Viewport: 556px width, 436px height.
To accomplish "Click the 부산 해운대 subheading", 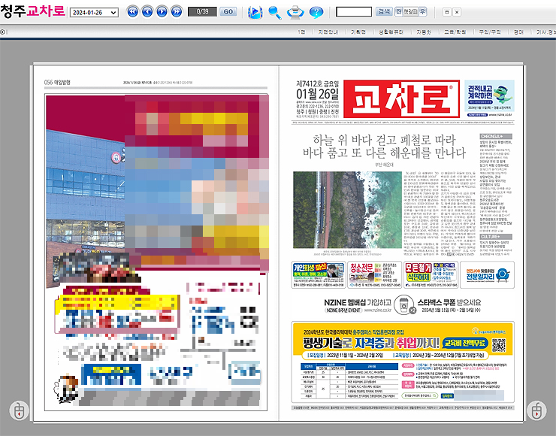I will (x=384, y=165).
